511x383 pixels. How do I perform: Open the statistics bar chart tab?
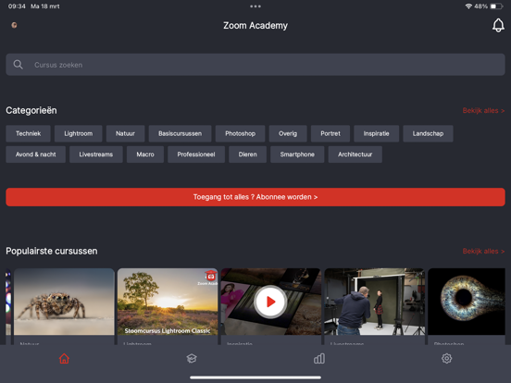click(x=319, y=358)
